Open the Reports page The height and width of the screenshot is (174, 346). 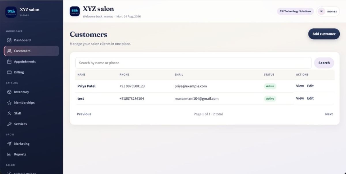click(31, 154)
